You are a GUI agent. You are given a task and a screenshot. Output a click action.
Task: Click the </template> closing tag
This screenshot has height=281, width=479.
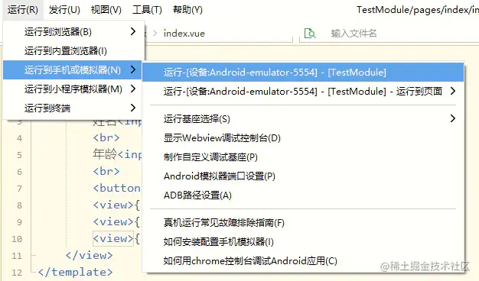tap(75, 272)
